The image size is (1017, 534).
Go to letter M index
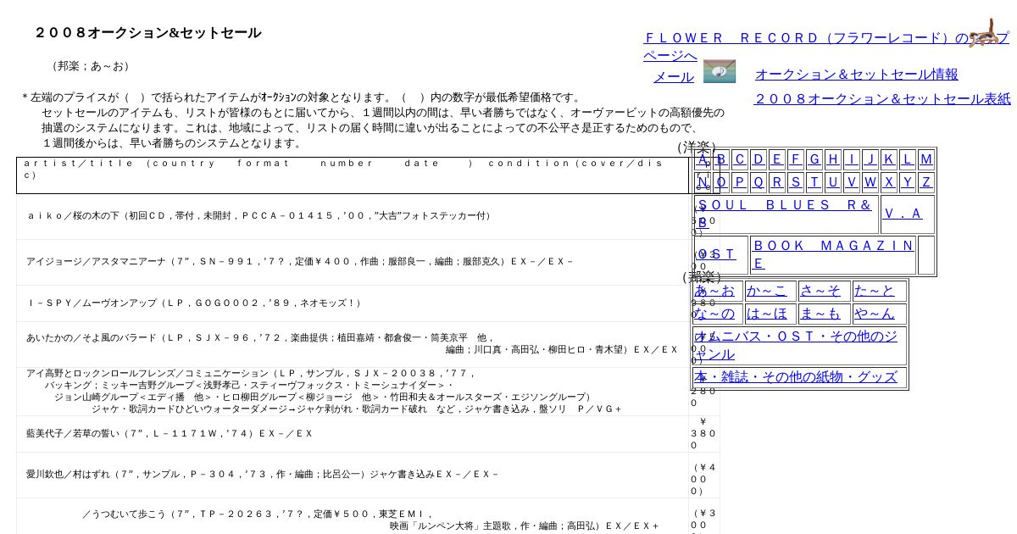click(926, 159)
